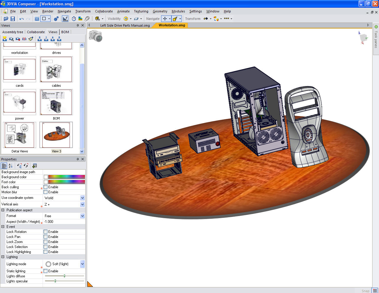Switch to Left Side Drive Parts Manual.smg document
Image resolution: width=379 pixels, height=293 pixels.
click(125, 25)
